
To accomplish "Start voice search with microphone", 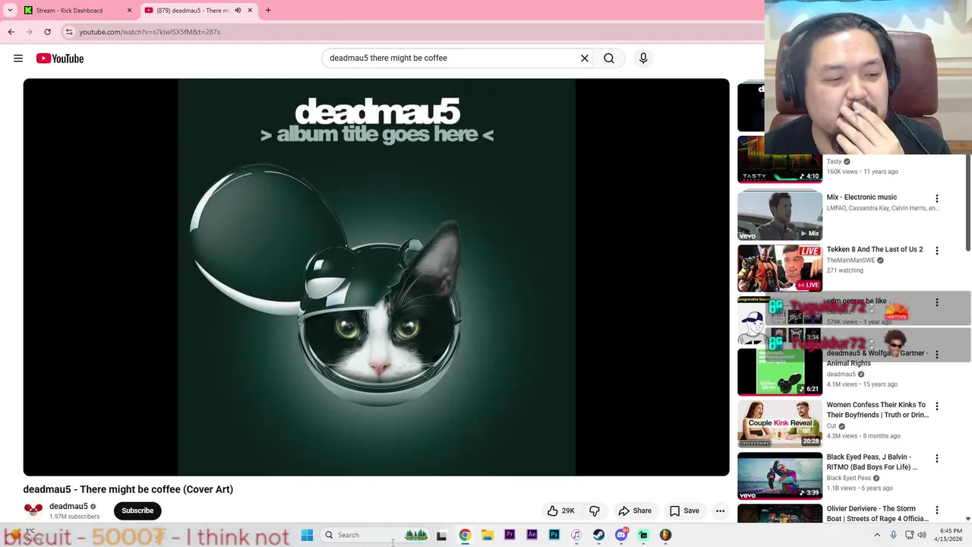I will coord(643,58).
